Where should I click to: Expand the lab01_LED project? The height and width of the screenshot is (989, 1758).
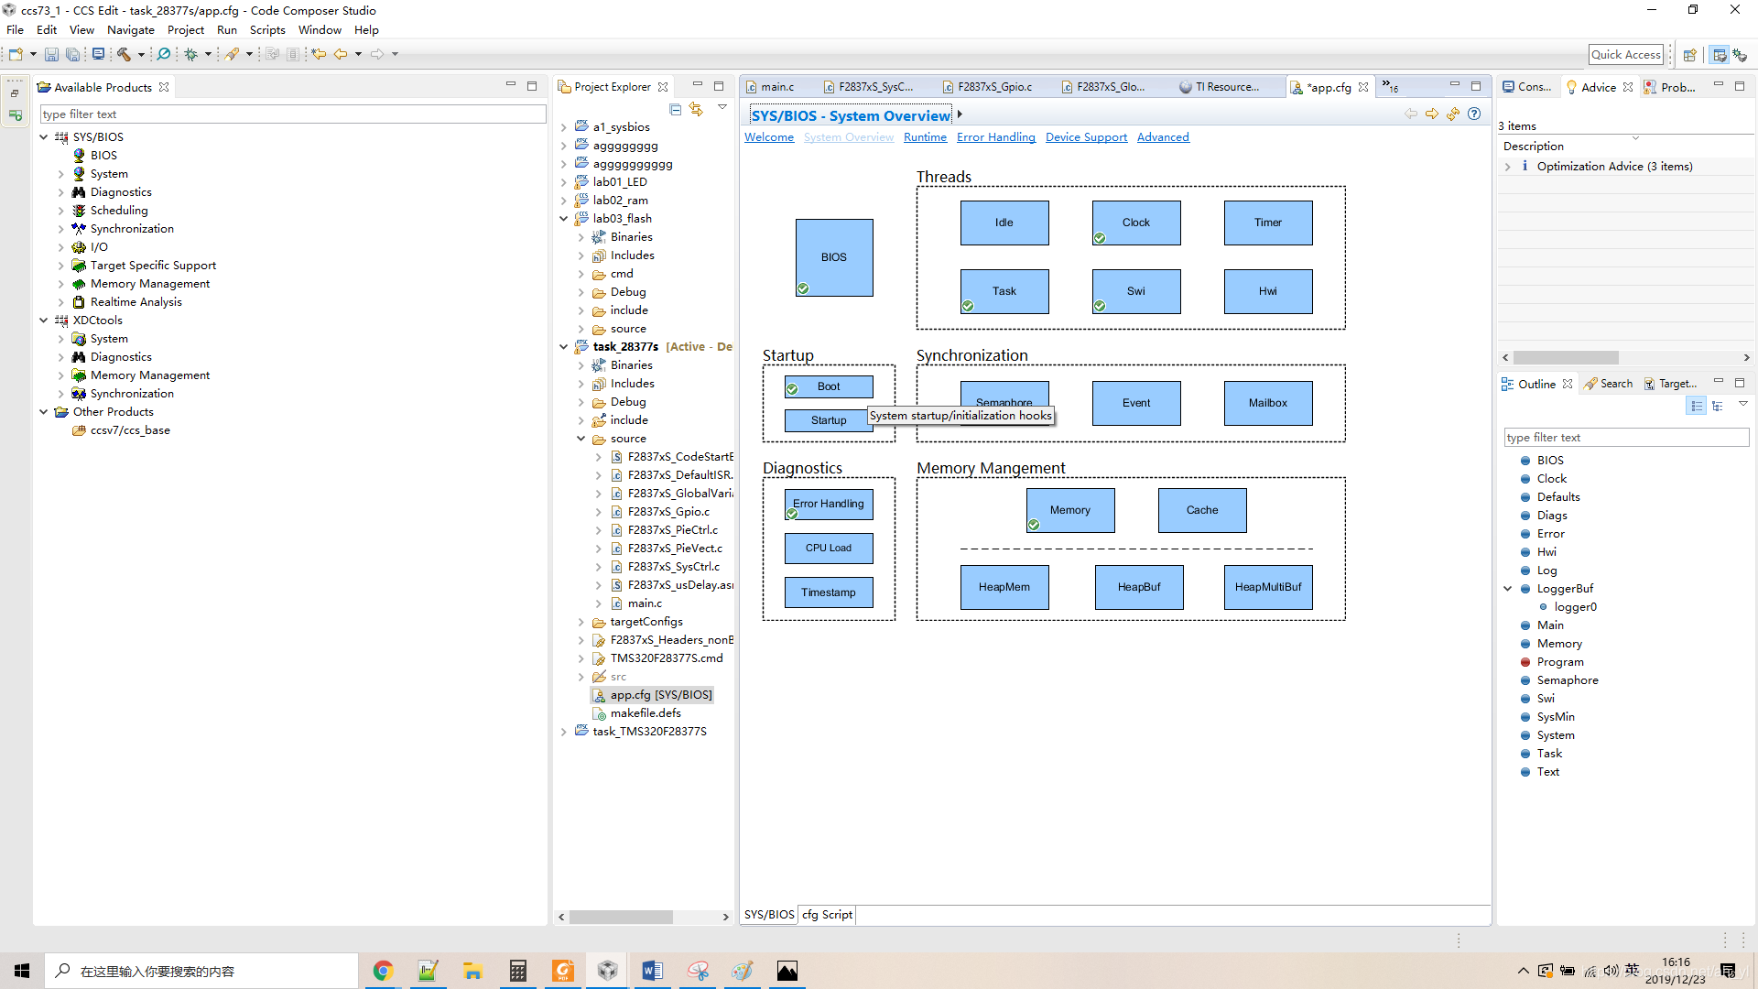[564, 182]
